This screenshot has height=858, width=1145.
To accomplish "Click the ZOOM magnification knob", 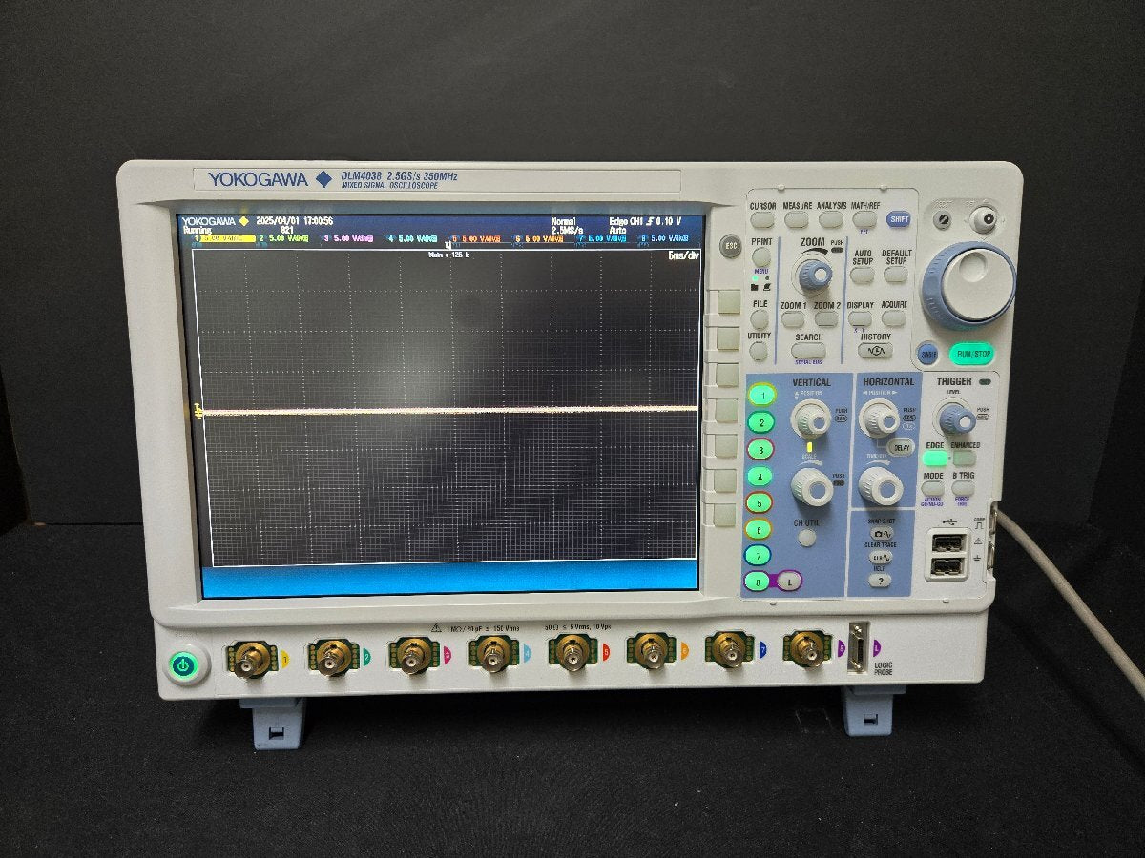I will click(815, 274).
